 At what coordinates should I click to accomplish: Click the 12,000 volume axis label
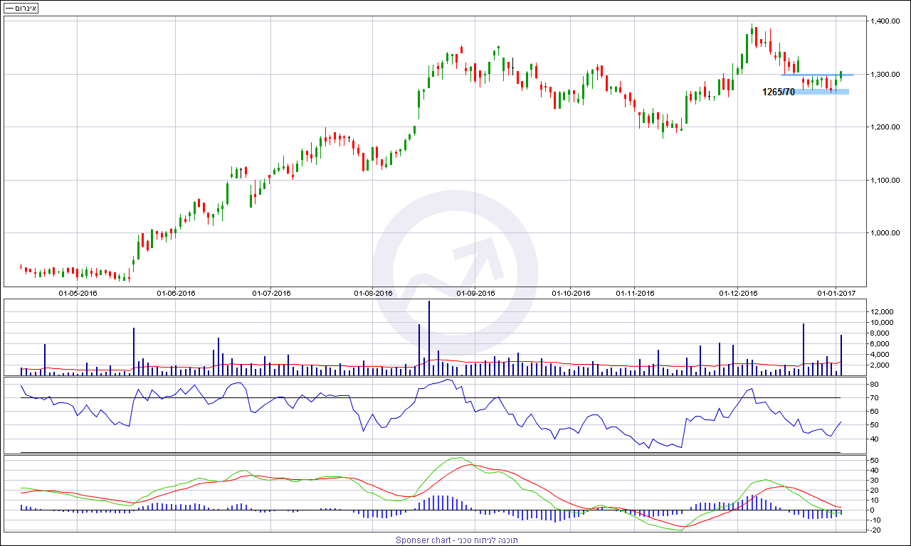tap(884, 312)
